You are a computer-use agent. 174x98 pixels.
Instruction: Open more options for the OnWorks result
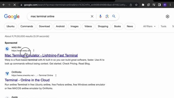point(56,75)
